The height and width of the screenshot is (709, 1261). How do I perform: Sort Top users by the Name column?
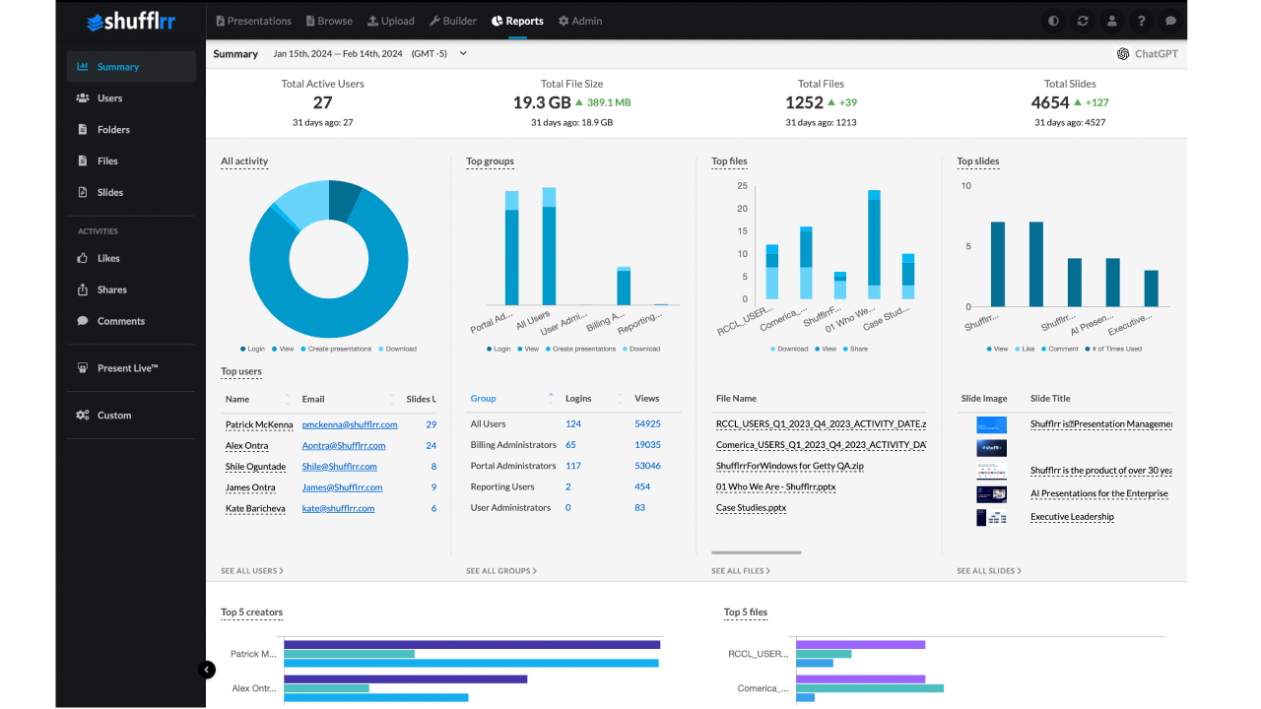258,399
